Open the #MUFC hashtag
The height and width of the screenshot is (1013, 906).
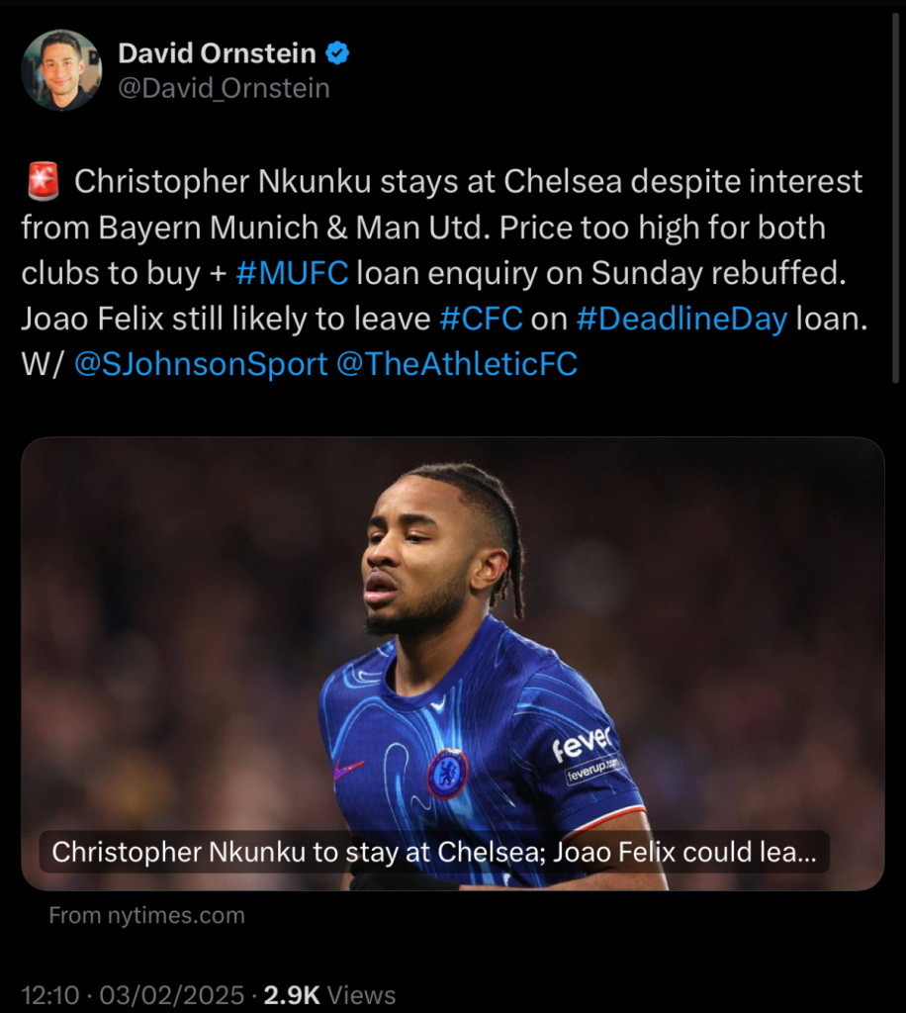[x=292, y=273]
